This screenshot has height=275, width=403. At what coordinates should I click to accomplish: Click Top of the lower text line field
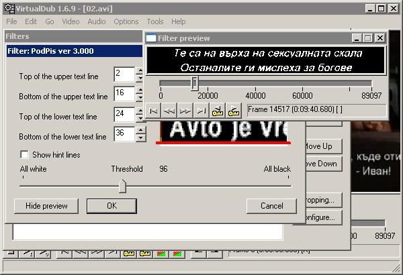pyautogui.click(x=124, y=114)
